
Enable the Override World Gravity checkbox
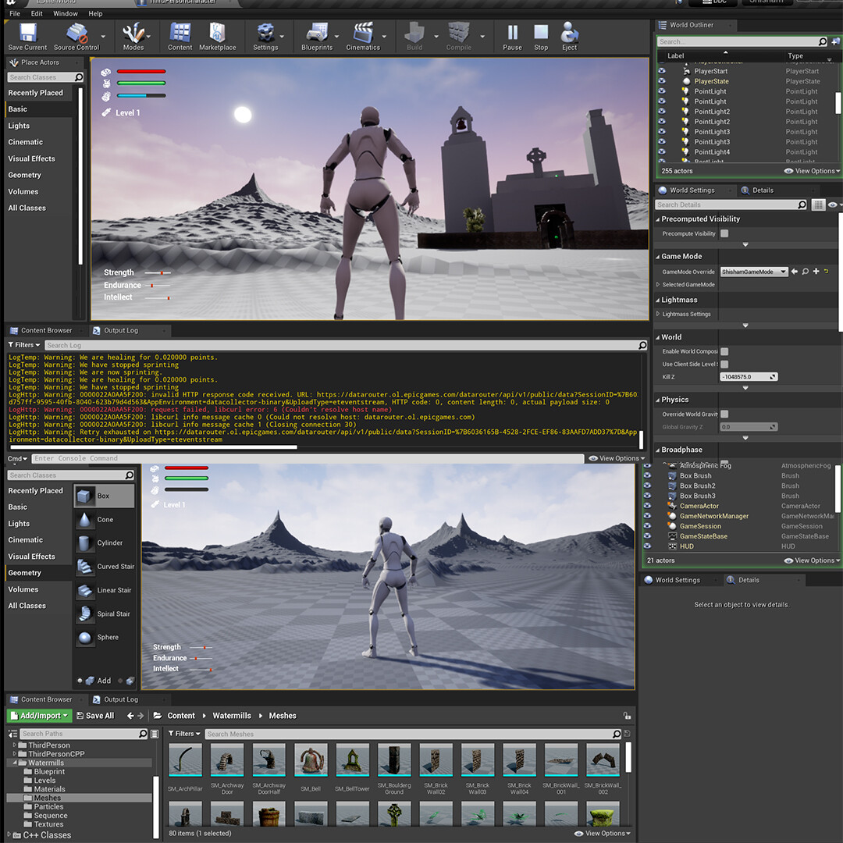point(724,414)
